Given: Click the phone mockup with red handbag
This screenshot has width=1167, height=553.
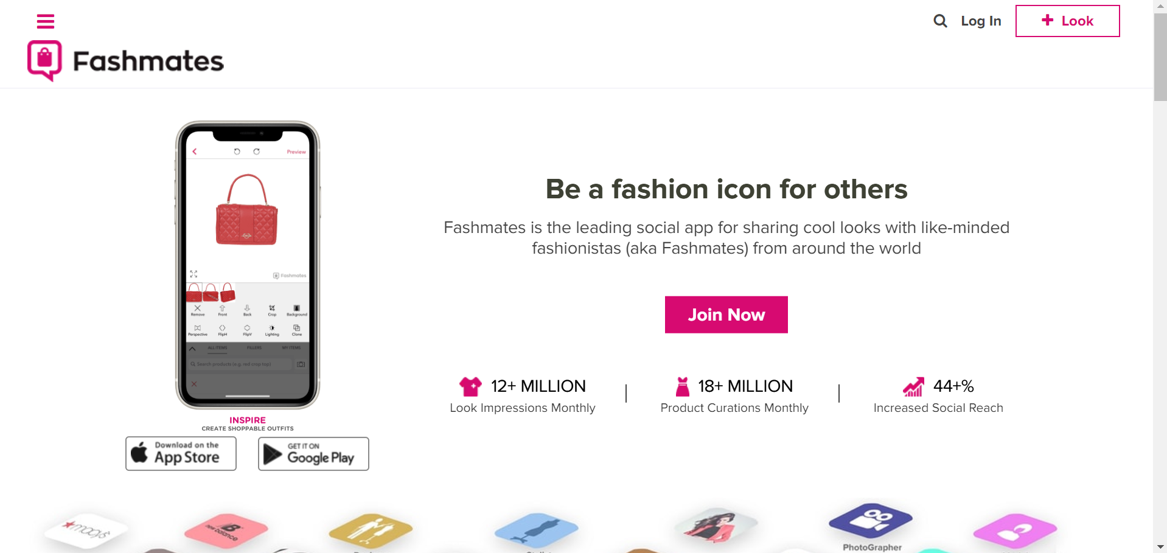Looking at the screenshot, I should 248,265.
